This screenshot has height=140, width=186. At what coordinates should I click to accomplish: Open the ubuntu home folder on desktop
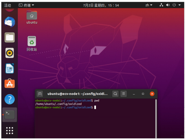coord(32,17)
